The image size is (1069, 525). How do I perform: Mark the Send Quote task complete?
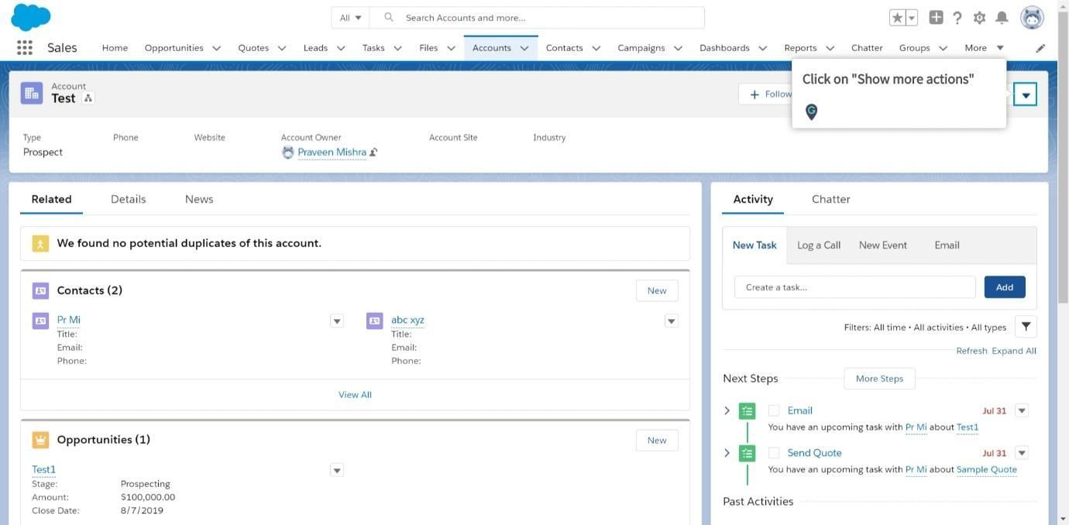tap(774, 453)
